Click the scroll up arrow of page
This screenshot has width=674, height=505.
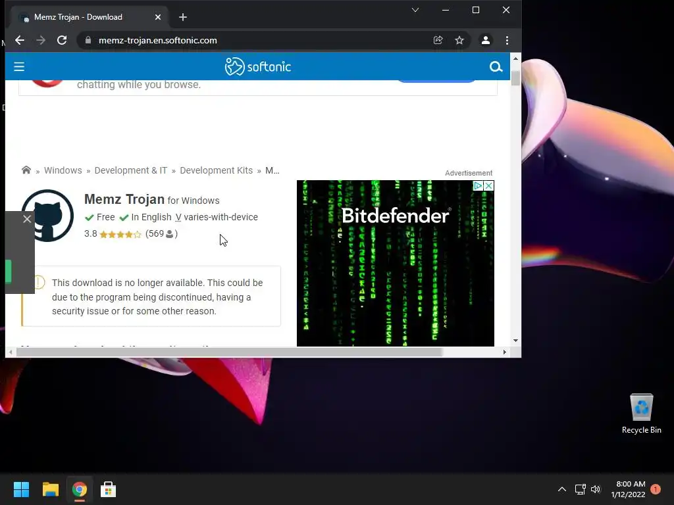pyautogui.click(x=515, y=58)
